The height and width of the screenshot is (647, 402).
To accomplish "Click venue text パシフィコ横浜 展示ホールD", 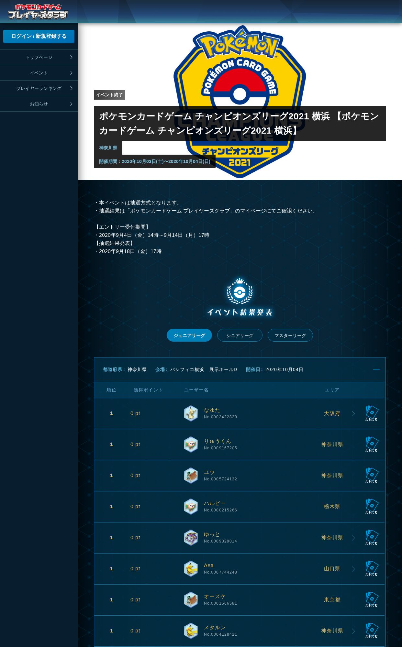I will tap(204, 369).
